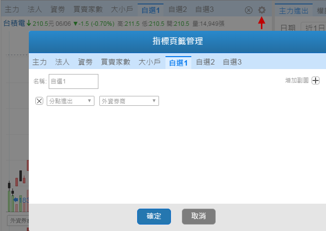
Task: Switch to background 自選3 tab in top bar
Action: pyautogui.click(x=204, y=9)
